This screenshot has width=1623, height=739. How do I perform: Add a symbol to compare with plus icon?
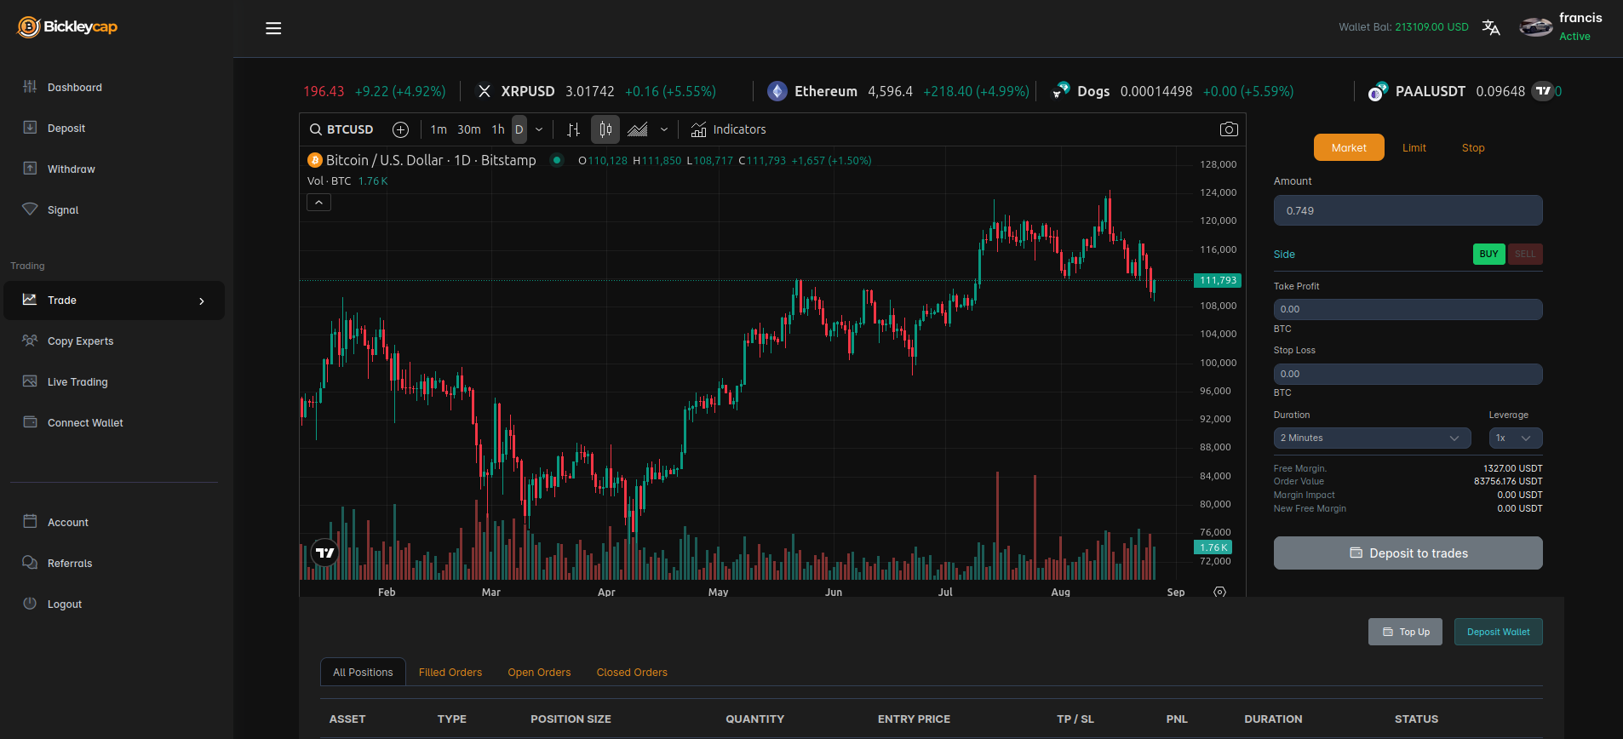pyautogui.click(x=400, y=129)
